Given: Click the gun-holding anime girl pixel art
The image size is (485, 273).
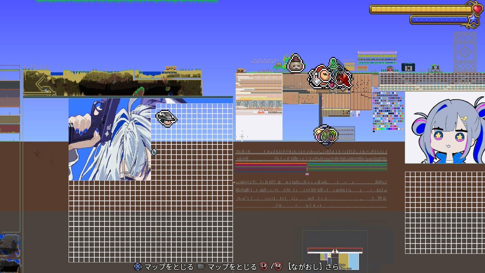Looking at the screenshot, I should tap(110, 139).
